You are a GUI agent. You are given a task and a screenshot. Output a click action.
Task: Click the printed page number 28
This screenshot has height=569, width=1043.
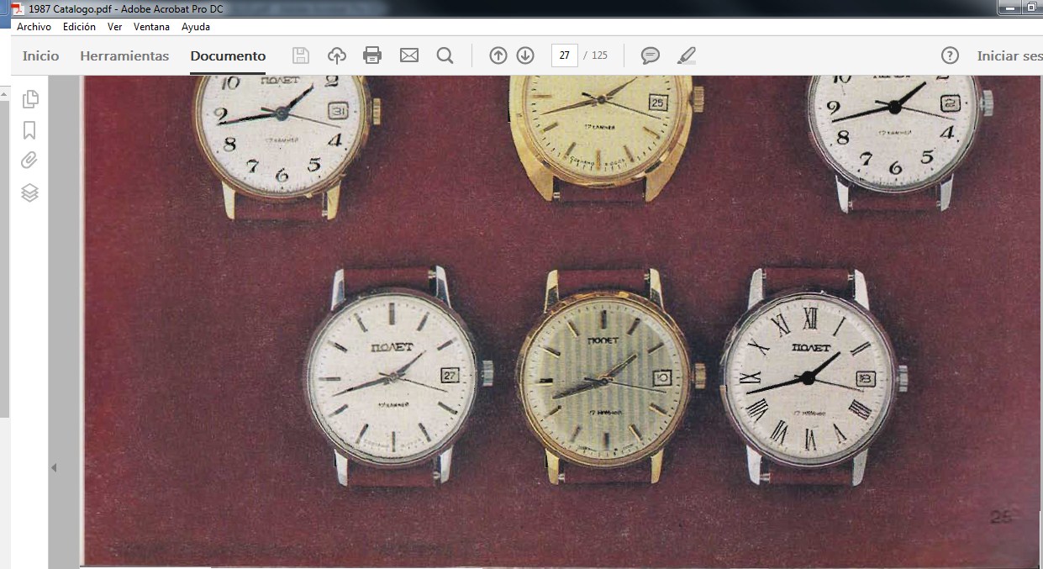1000,518
